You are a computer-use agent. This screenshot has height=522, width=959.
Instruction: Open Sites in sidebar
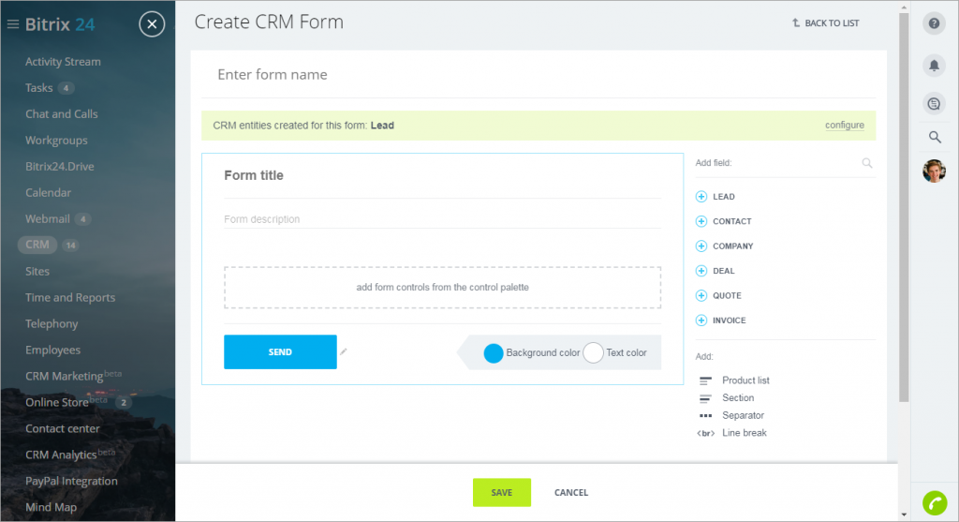click(x=37, y=271)
